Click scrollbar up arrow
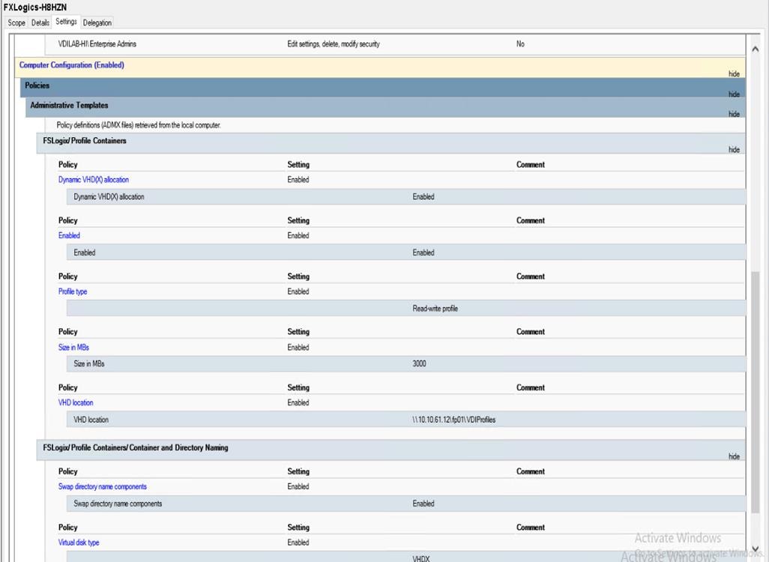 [x=756, y=49]
